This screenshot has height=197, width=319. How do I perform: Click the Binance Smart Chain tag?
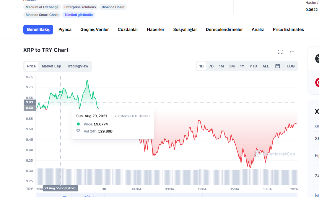42,15
